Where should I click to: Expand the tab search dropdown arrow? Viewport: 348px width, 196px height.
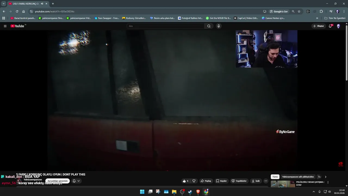pos(4,4)
